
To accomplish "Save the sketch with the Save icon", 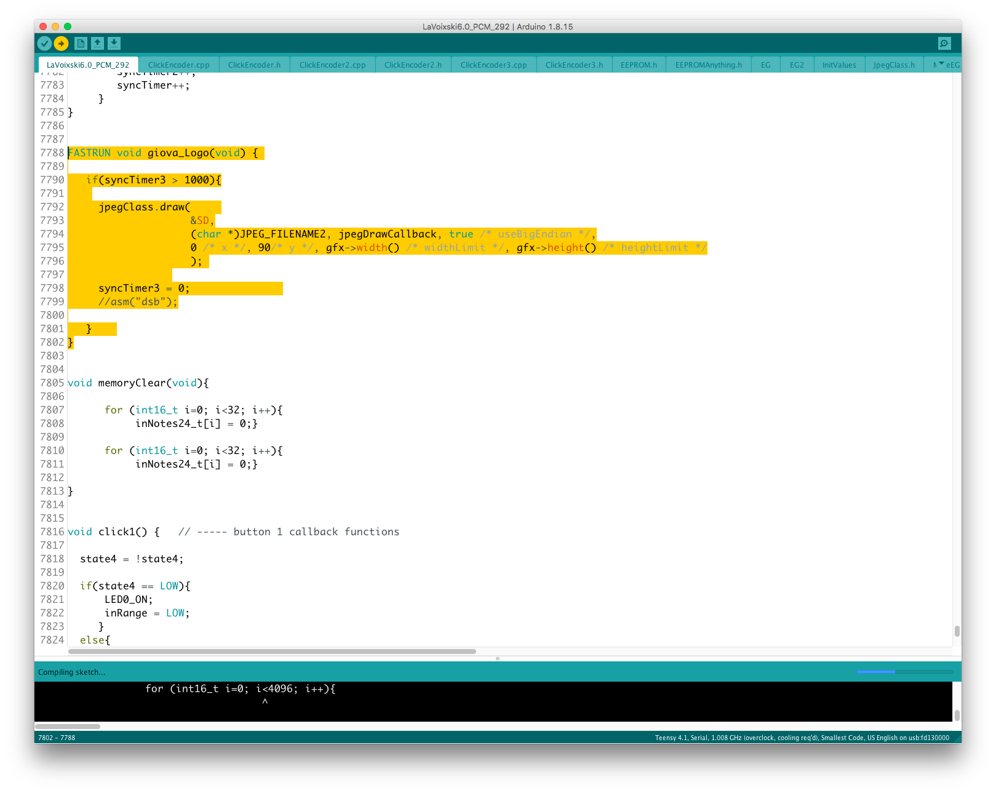I will point(114,44).
